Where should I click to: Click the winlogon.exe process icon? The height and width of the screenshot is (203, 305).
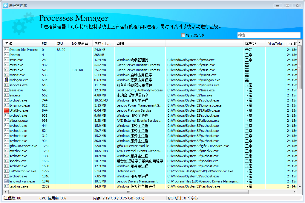[7, 80]
